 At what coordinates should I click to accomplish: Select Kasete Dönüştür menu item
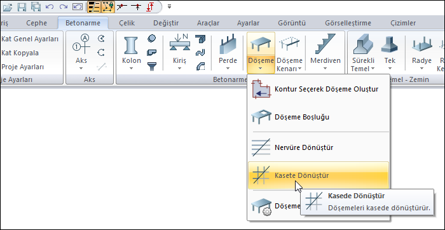click(318, 175)
